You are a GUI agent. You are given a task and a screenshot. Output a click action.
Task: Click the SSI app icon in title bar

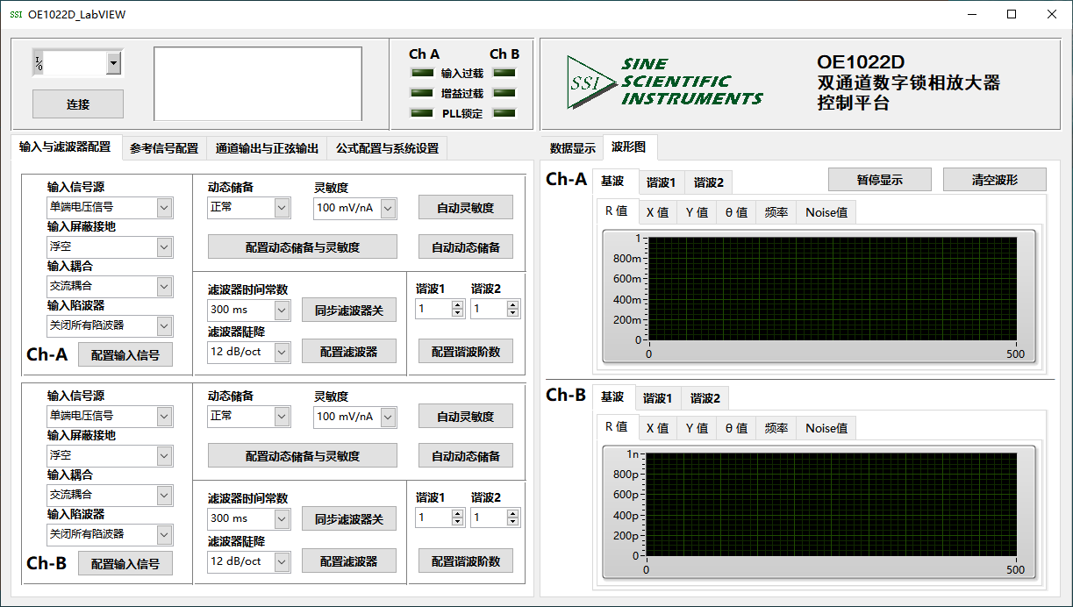click(16, 15)
